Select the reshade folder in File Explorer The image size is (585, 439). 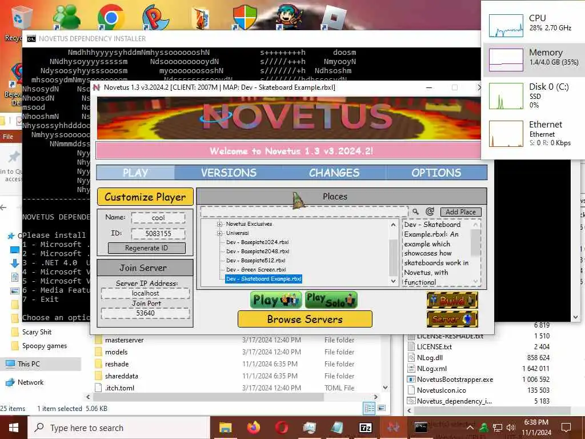[117, 364]
